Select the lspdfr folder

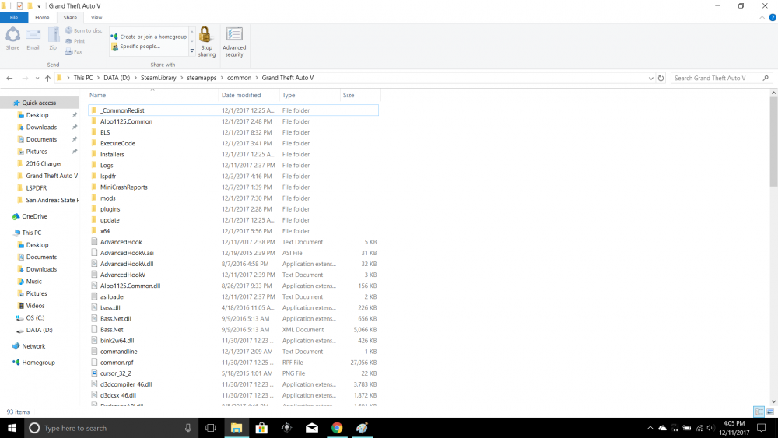[233, 176]
